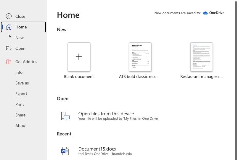This screenshot has height=160, width=238.
Task: Open Restaurant manager resume template thumbnail
Action: pyautogui.click(x=202, y=57)
